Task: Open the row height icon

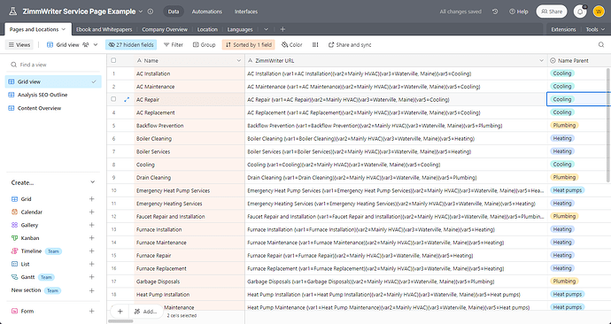Action: pyautogui.click(x=315, y=45)
